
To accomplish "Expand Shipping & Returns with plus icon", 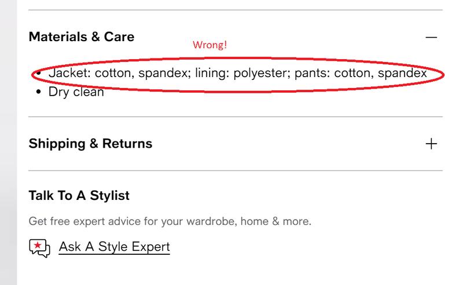I will click(431, 144).
